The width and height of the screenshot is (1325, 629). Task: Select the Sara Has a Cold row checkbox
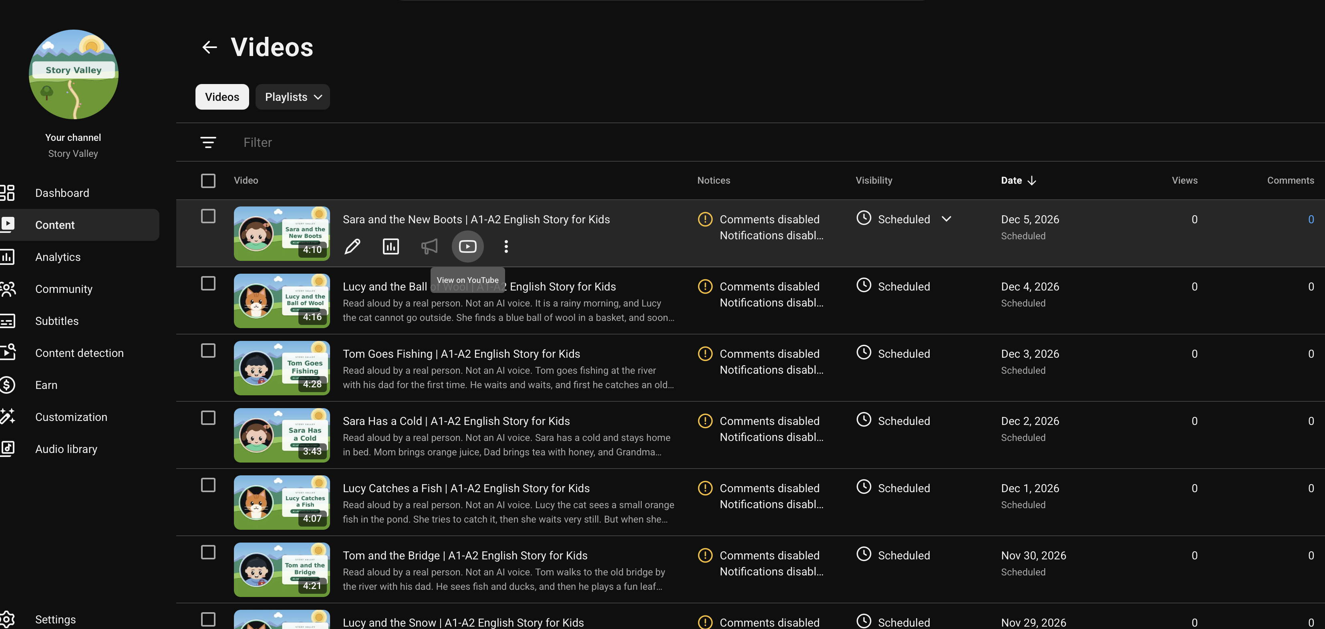pos(208,418)
